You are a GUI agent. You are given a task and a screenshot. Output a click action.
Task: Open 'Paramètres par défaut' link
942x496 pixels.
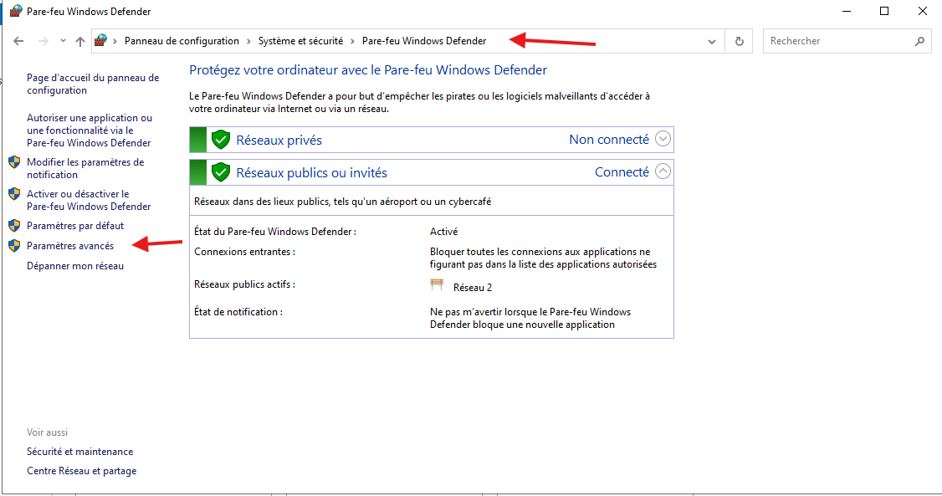coord(75,226)
